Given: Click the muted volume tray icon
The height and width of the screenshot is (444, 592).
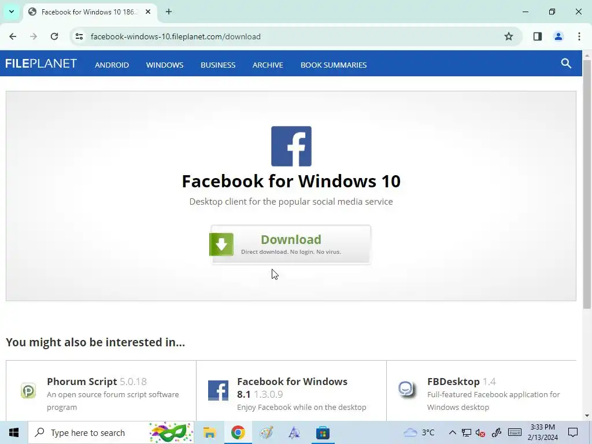Looking at the screenshot, I should click(480, 432).
